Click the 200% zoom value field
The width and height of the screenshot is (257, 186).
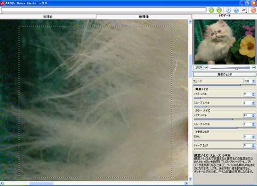pyautogui.click(x=198, y=67)
